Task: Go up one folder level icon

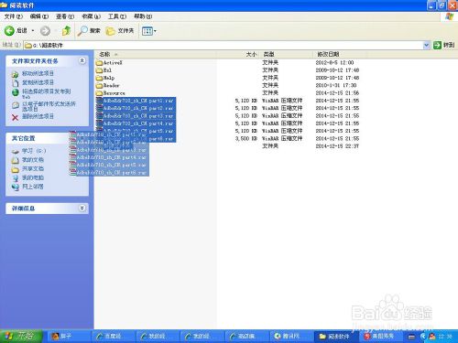Action: click(66, 30)
